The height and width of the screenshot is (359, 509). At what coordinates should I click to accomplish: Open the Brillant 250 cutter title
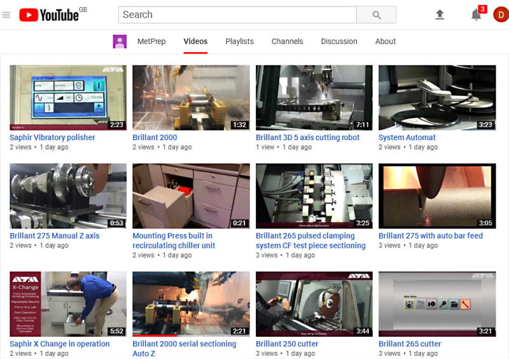[287, 344]
